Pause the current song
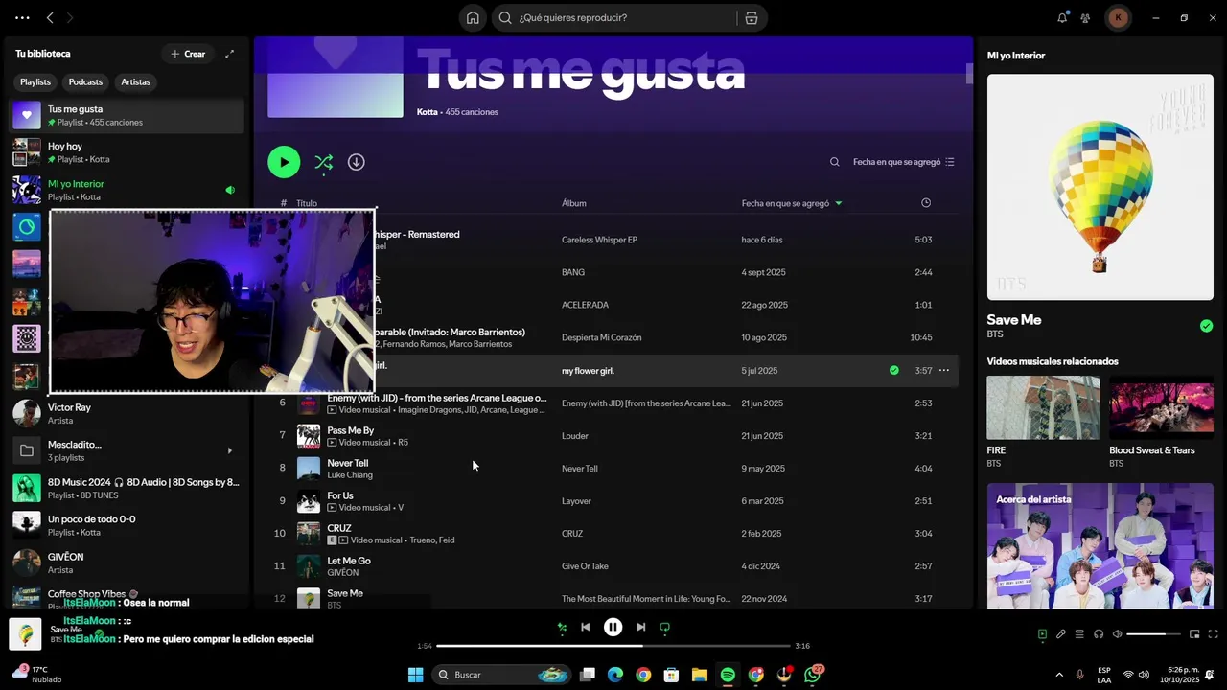The image size is (1227, 690). [613, 627]
